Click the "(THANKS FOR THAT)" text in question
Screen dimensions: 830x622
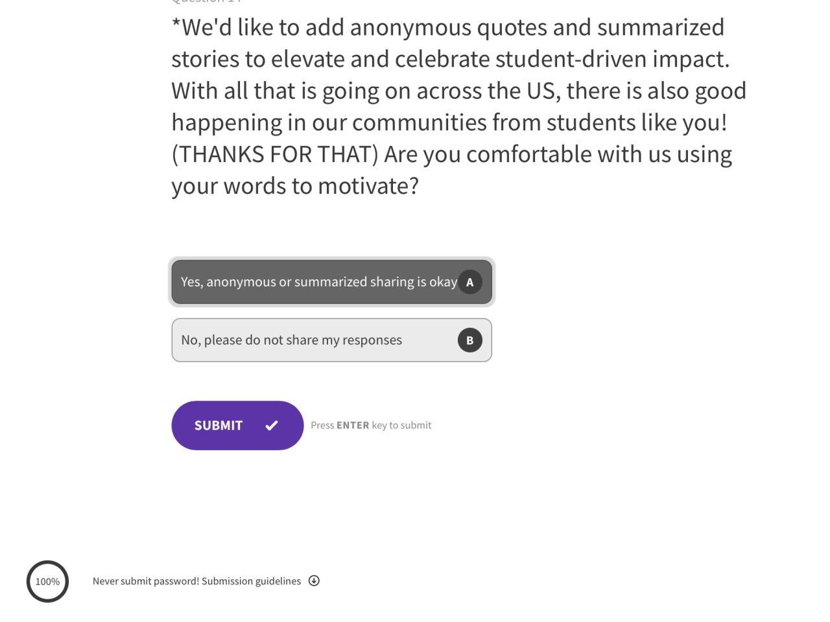click(275, 154)
